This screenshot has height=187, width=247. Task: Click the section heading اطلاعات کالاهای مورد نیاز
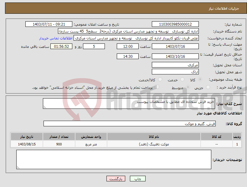pyautogui.click(x=219, y=113)
